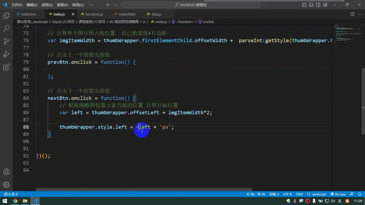Open the Source Control view
This screenshot has width=365, height=205.
pos(6,41)
